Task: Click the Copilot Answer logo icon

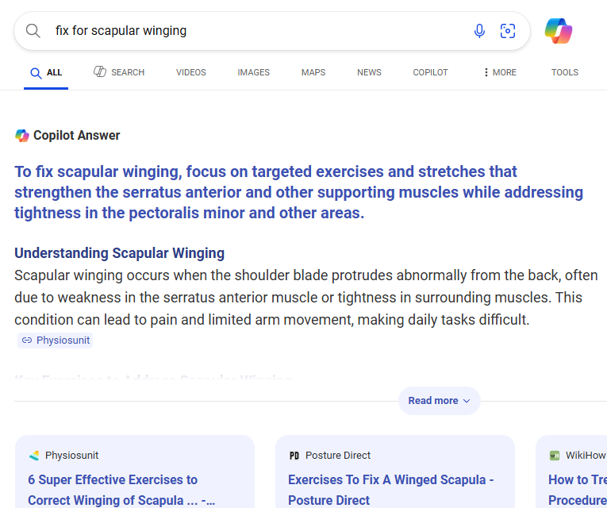Action: 22,136
